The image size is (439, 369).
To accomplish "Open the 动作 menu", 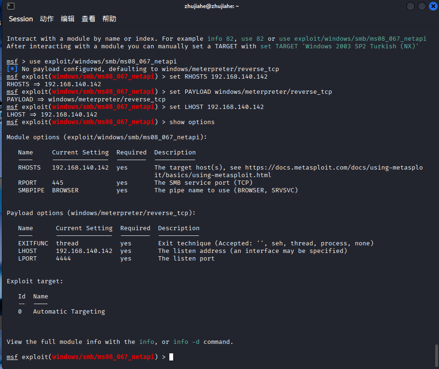I will coord(47,19).
